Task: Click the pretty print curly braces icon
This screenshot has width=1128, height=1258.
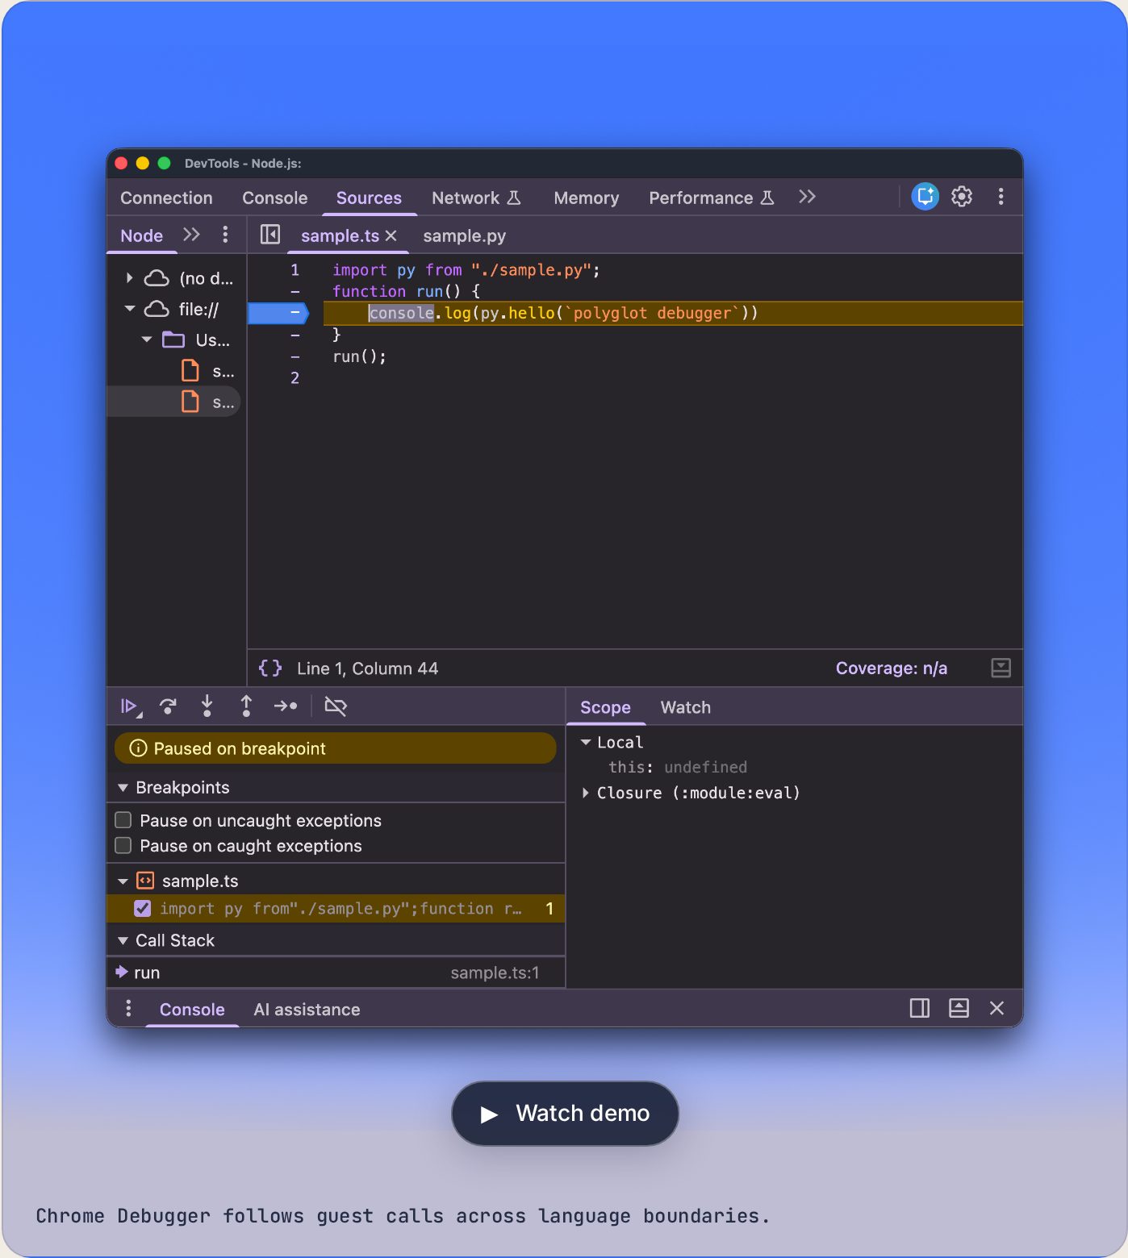Action: (x=270, y=668)
